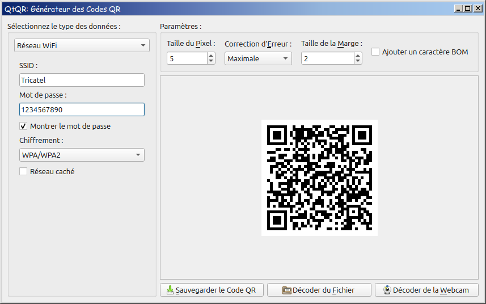This screenshot has height=304, width=486.
Task: Minimize the QtQR window
Action: coord(458,9)
